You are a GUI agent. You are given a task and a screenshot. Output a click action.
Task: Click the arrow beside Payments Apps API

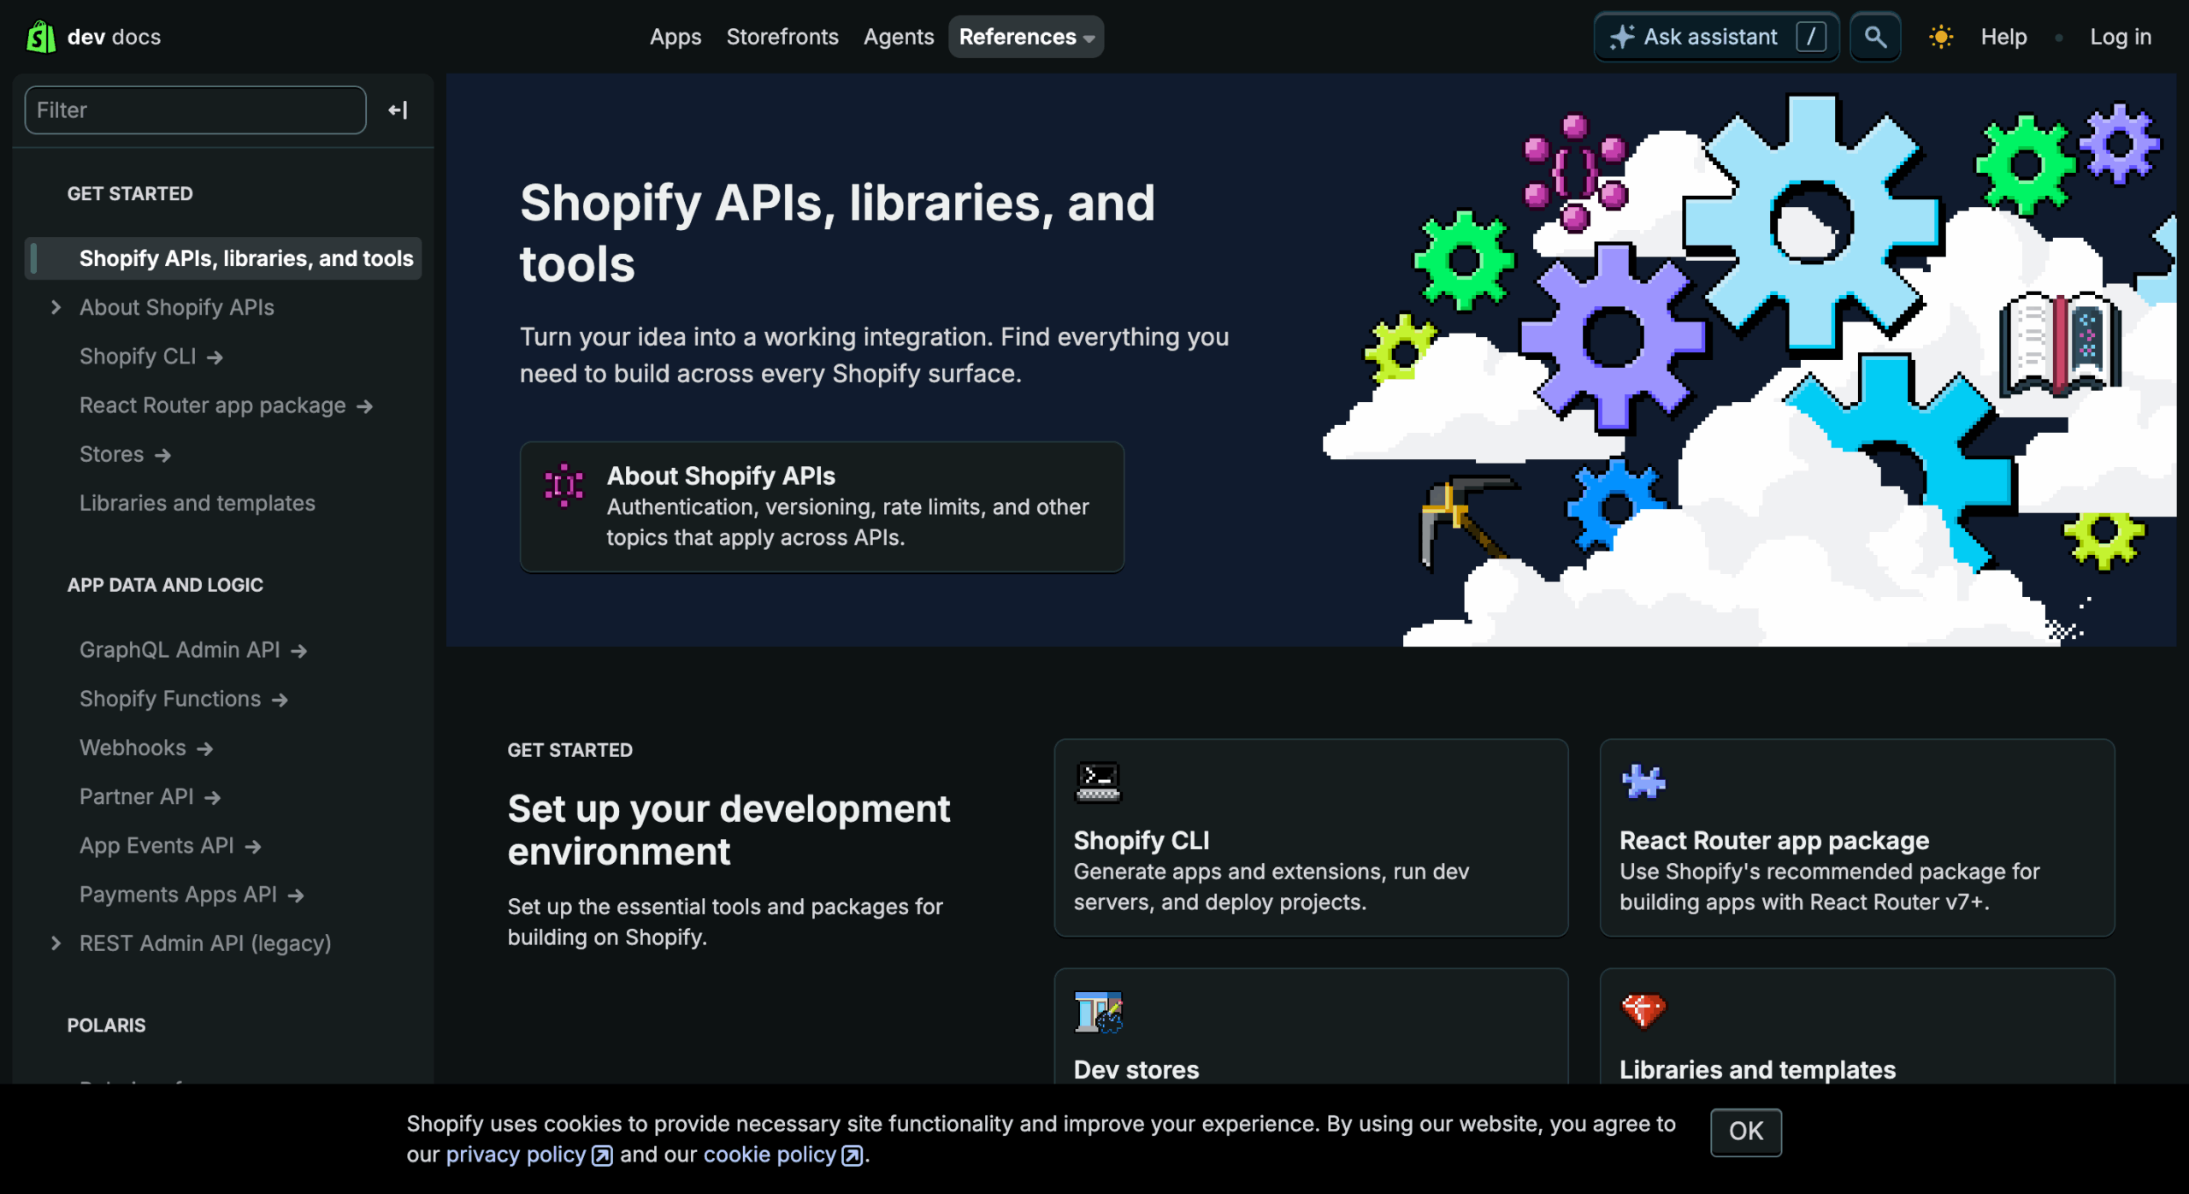click(296, 895)
